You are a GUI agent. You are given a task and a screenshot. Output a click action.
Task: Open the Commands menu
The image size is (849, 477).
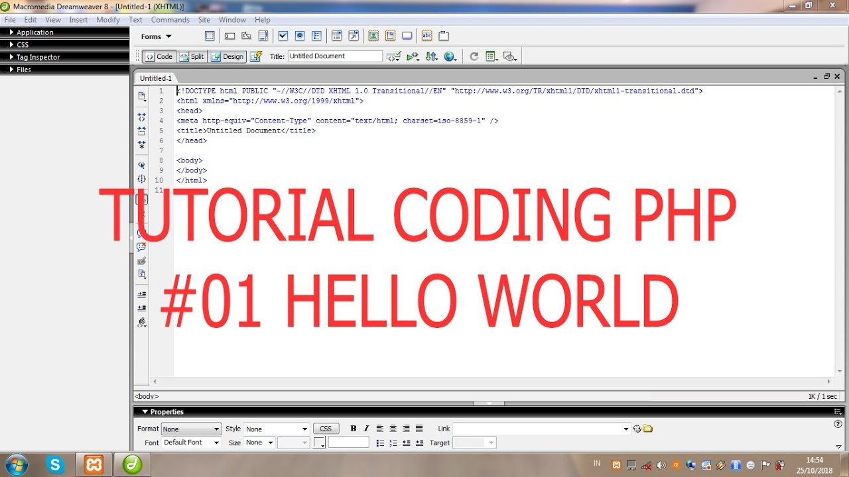pyautogui.click(x=170, y=20)
